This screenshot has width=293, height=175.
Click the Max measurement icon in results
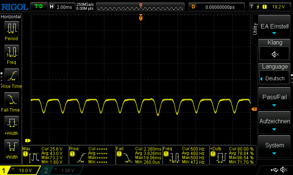(34, 157)
